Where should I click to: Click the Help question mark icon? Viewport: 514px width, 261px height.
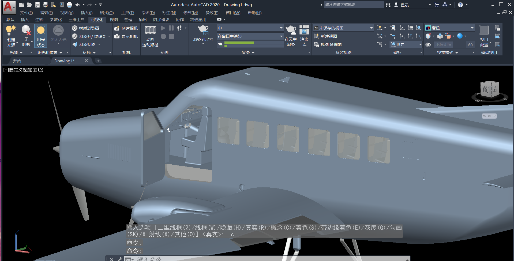(460, 5)
